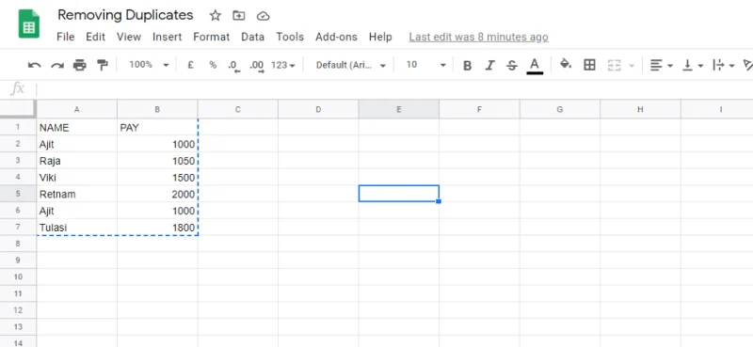The image size is (753, 347).
Task: Open the Data menu
Action: coord(252,37)
